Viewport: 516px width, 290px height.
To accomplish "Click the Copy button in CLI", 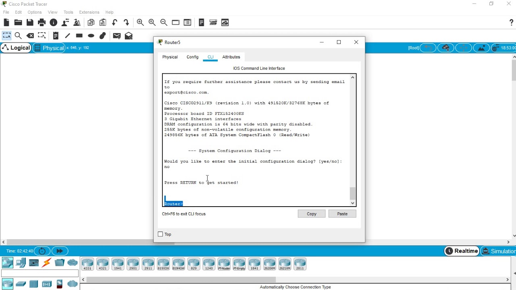I will pyautogui.click(x=312, y=214).
